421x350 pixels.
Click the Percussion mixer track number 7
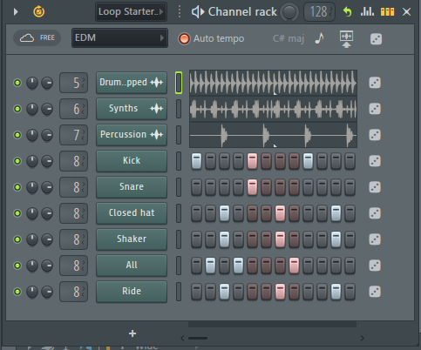[x=73, y=135]
